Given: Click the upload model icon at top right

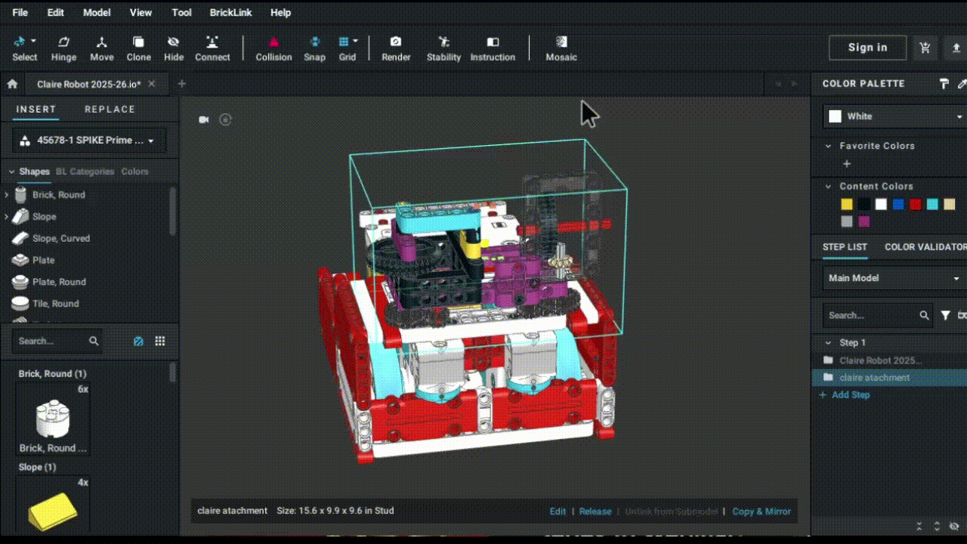Looking at the screenshot, I should click(955, 47).
